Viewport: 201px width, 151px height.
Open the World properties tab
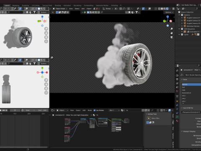(x=177, y=91)
